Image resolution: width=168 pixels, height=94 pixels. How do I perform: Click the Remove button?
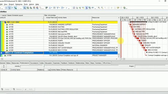17,89
